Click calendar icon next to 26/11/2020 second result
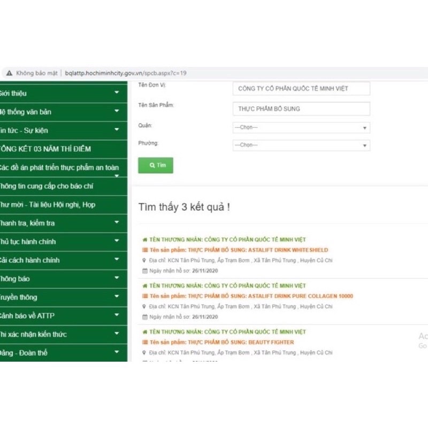Image resolution: width=428 pixels, height=428 pixels. 145,317
